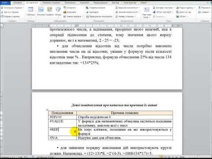
Task: Insert a Chart
Action: pos(70,12)
